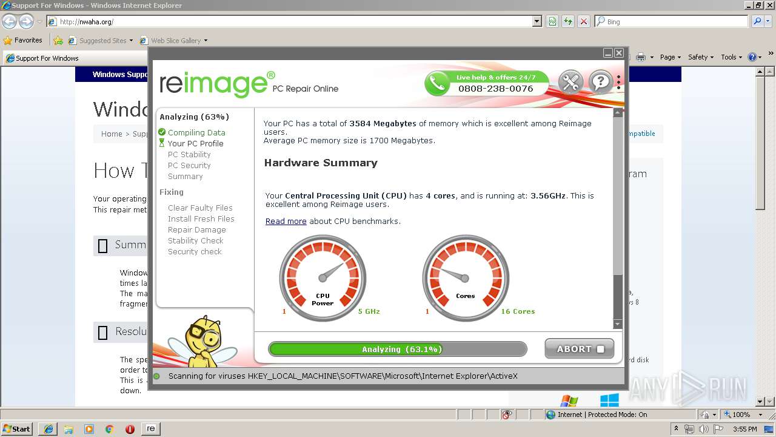
Task: Open the Safety menu
Action: click(x=701, y=57)
